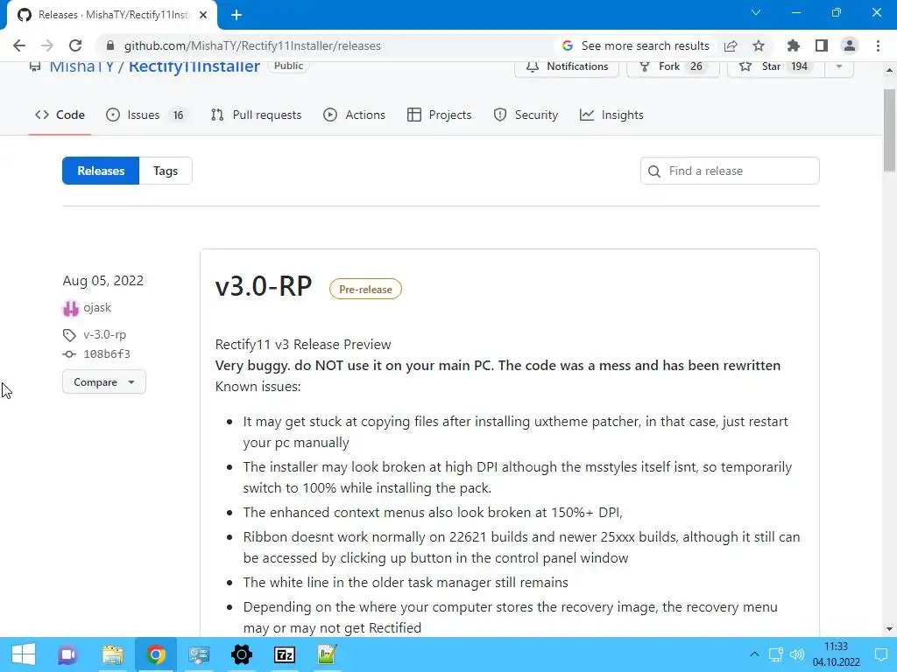Click the Notifications button
Screen dimensions: 897x672
567,66
